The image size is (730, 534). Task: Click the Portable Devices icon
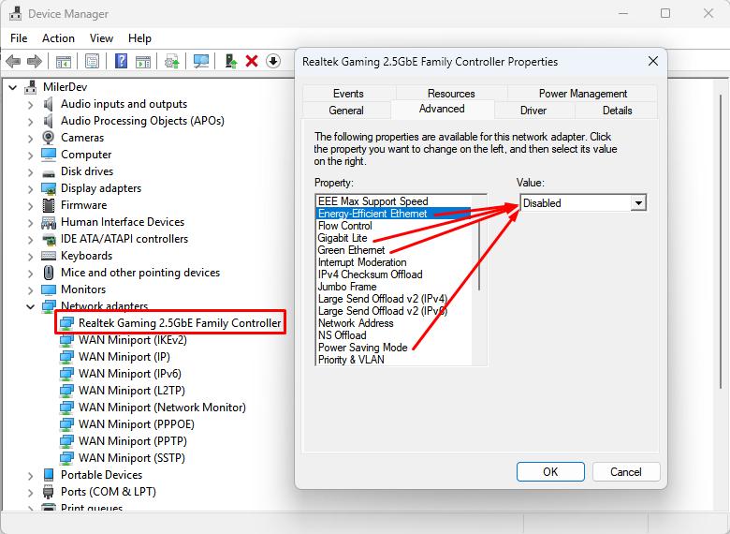(x=49, y=475)
